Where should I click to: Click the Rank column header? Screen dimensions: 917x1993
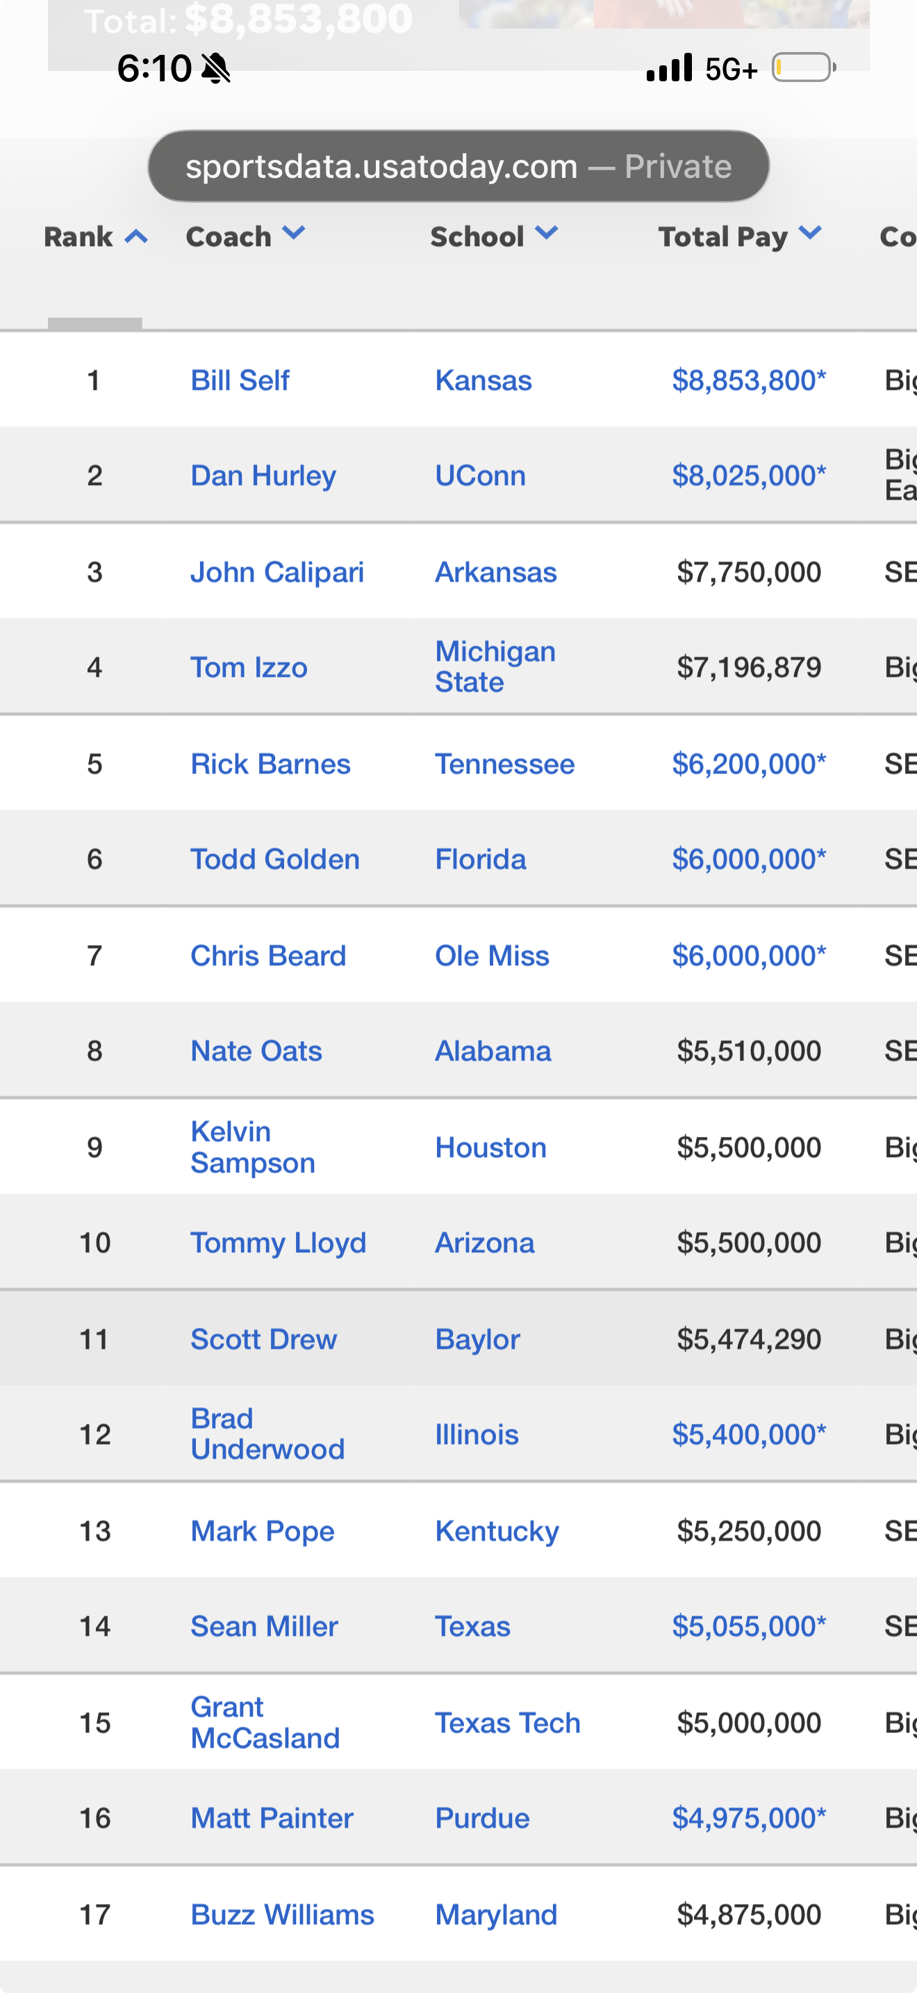click(x=78, y=237)
